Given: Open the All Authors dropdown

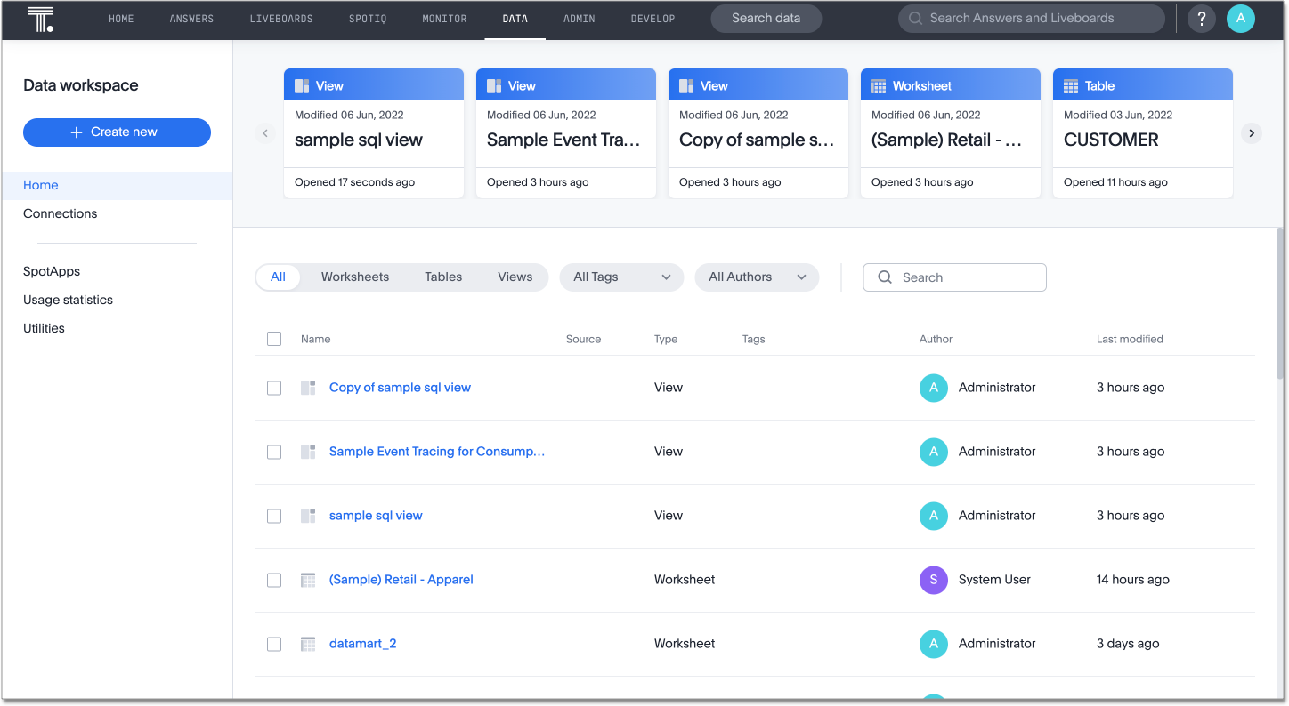Looking at the screenshot, I should coord(757,277).
